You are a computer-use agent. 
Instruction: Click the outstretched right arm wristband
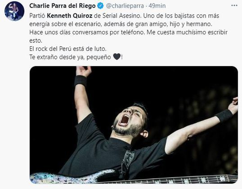[x=224, y=116]
